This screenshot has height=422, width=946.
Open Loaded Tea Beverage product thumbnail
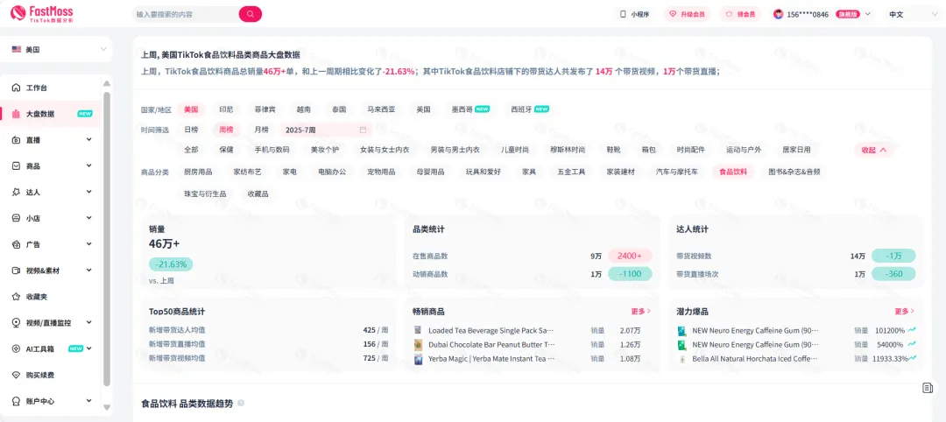point(418,330)
